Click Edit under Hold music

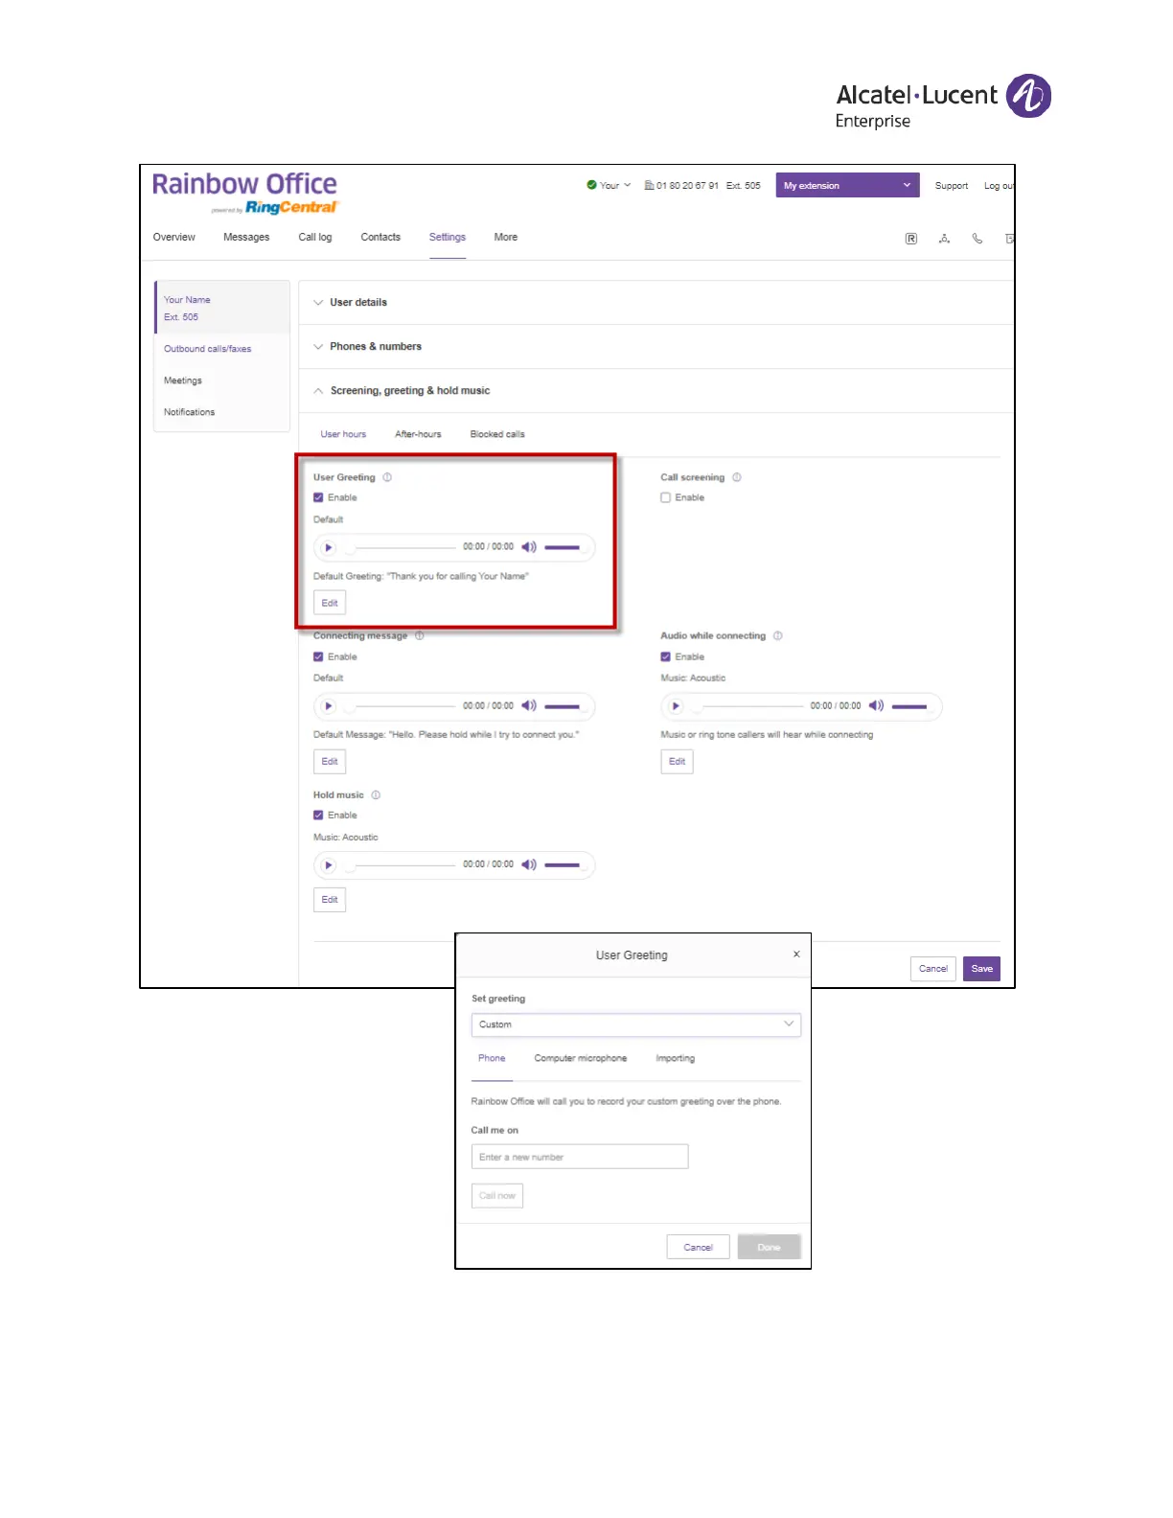click(330, 900)
